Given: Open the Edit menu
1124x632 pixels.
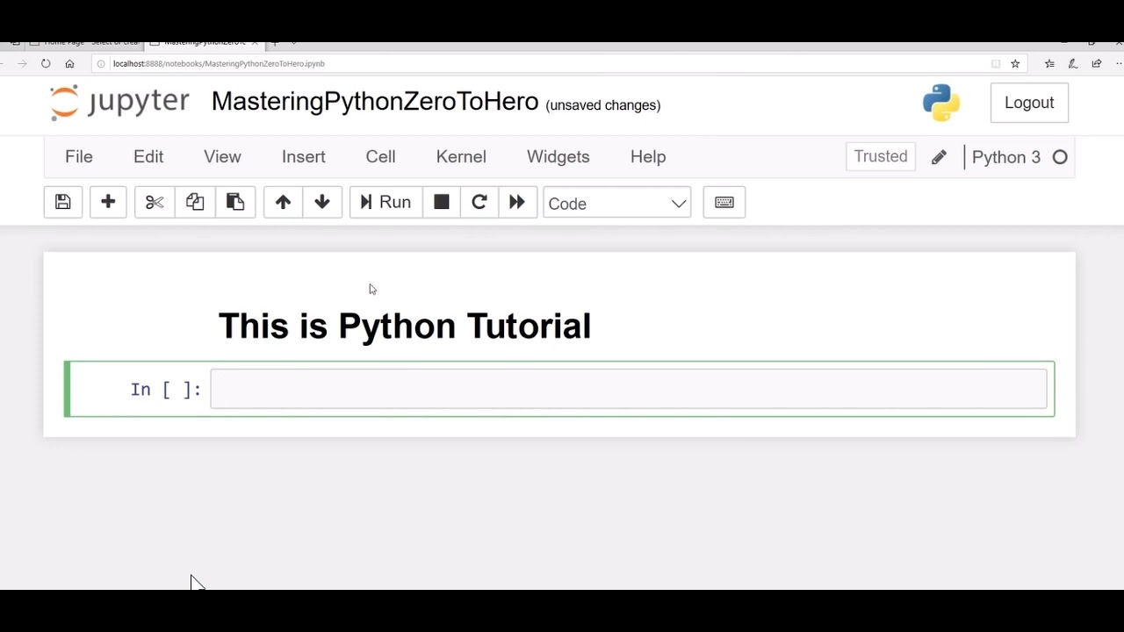Looking at the screenshot, I should coord(148,156).
